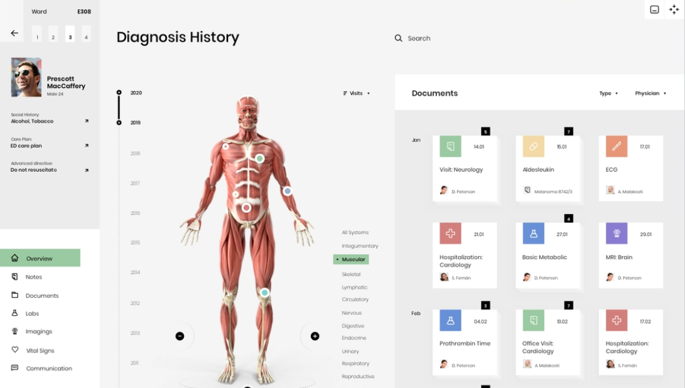685x388 pixels.
Task: Select the Nervous body system
Action: (x=352, y=313)
